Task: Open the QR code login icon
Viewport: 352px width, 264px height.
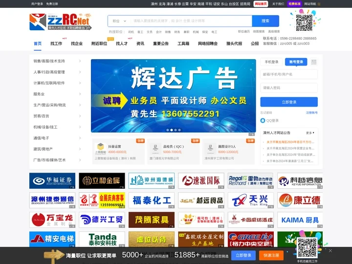Action: pyautogui.click(x=313, y=62)
